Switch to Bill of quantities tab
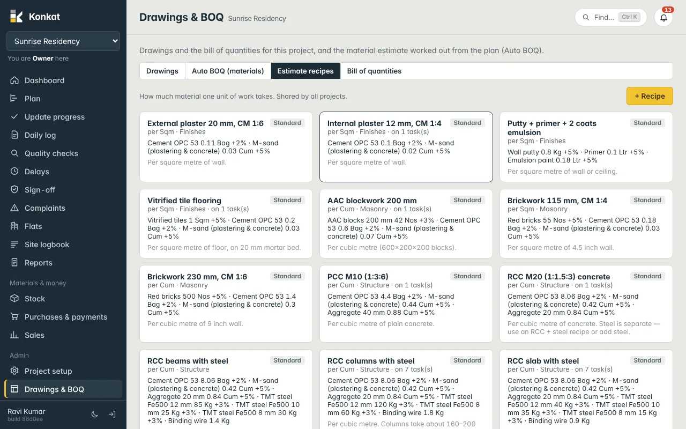Screen dimensions: 686x429 [374, 71]
